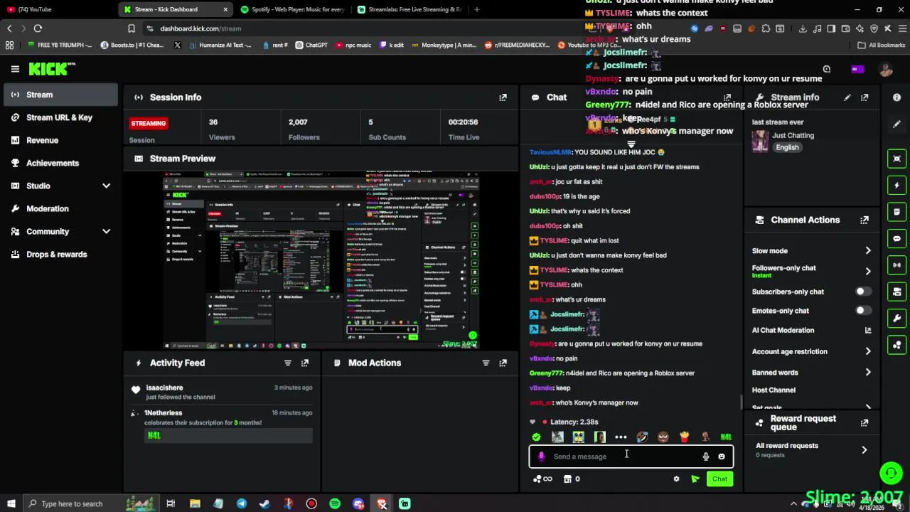Click the green Chat send button

click(719, 479)
